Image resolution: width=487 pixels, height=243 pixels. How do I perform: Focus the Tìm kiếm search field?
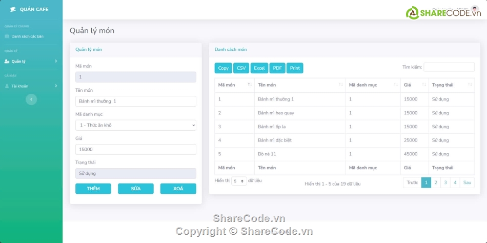point(449,67)
